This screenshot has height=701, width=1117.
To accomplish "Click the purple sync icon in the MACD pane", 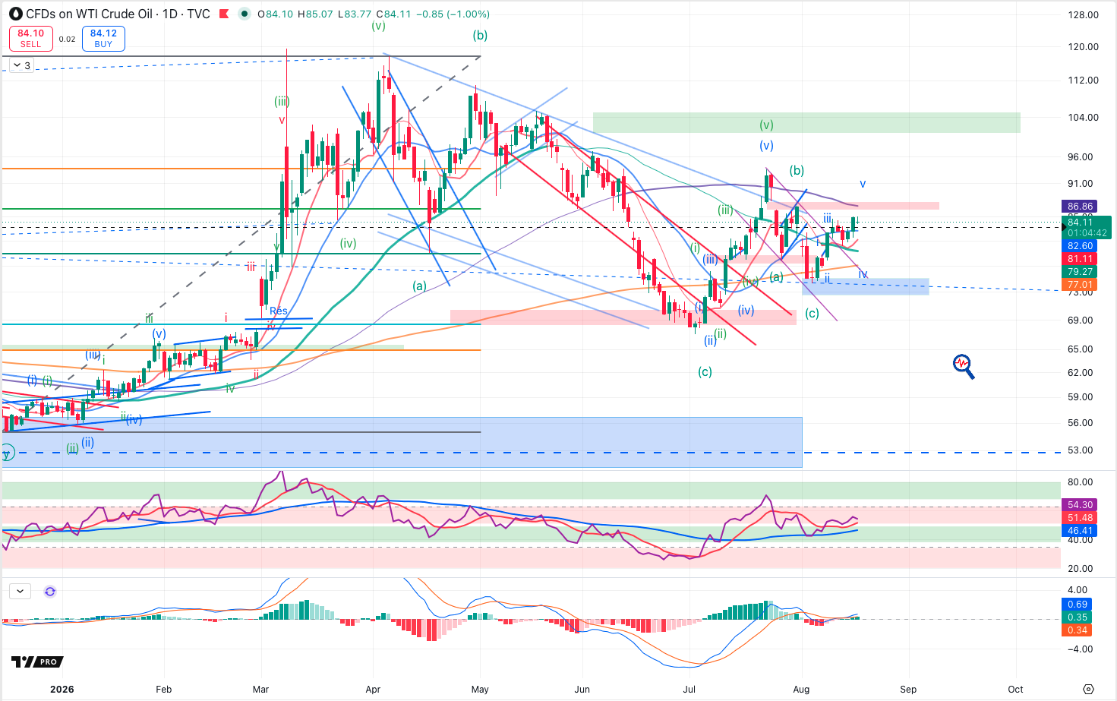I will click(50, 591).
